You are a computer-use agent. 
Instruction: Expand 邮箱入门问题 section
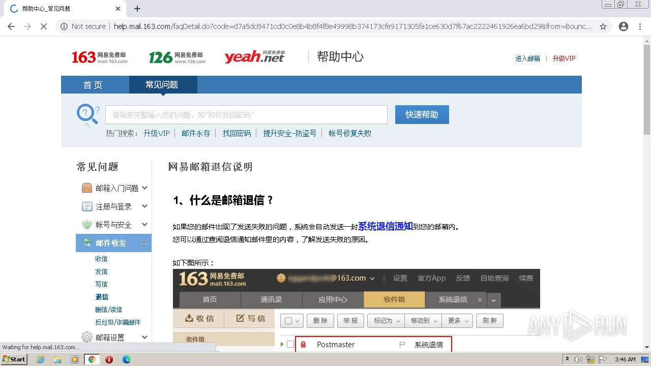coord(145,188)
